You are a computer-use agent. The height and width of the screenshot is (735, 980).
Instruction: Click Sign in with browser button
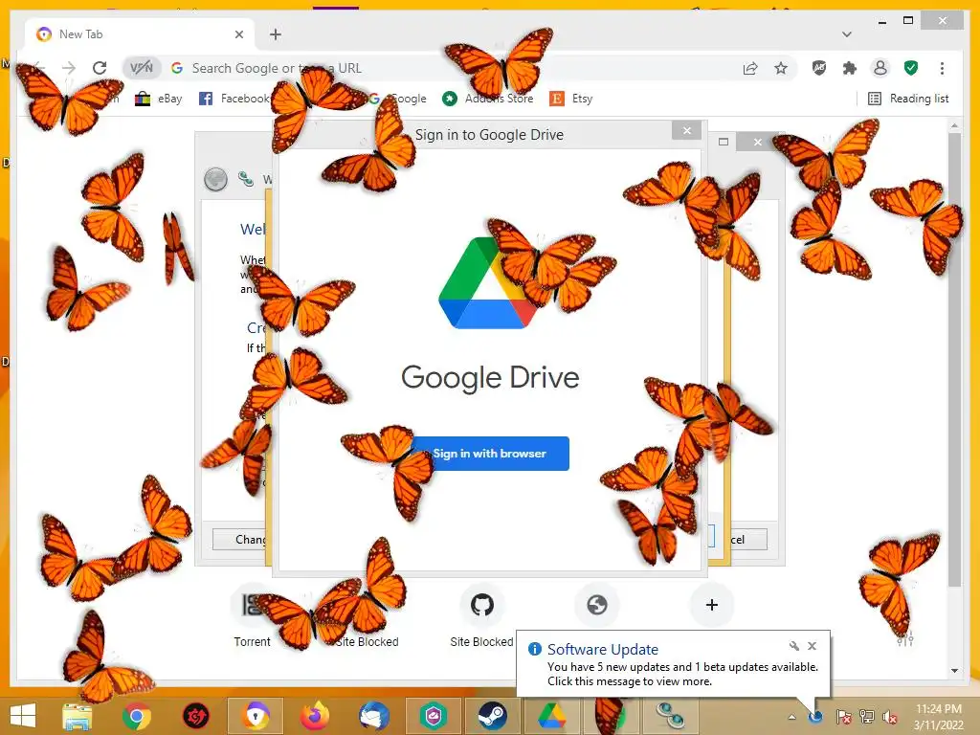tap(490, 453)
